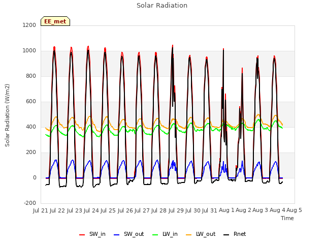
Task: Click the Jul 21 x-axis tick label
Action: [x=41, y=210]
